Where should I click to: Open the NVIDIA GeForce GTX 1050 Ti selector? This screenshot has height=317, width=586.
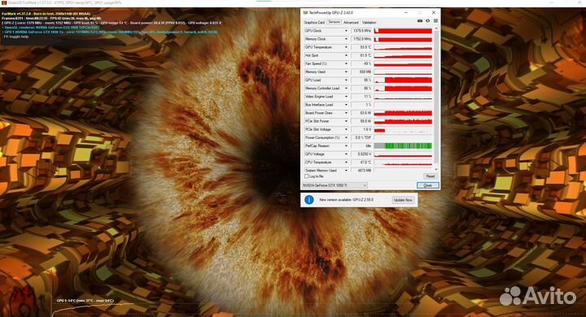[x=335, y=185]
